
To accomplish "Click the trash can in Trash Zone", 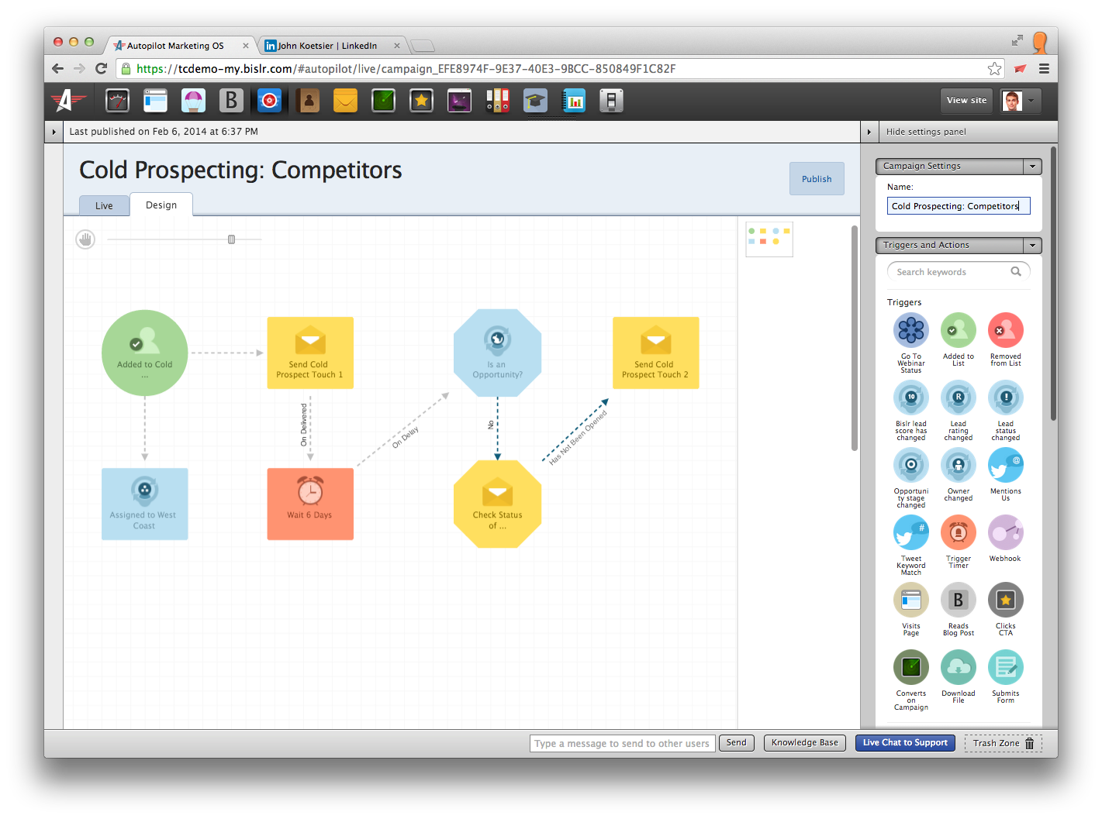I will [1030, 743].
